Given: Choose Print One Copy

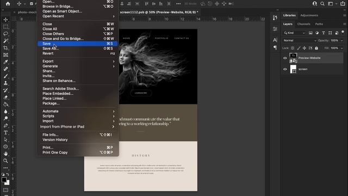Looking at the screenshot, I should tap(78, 152).
